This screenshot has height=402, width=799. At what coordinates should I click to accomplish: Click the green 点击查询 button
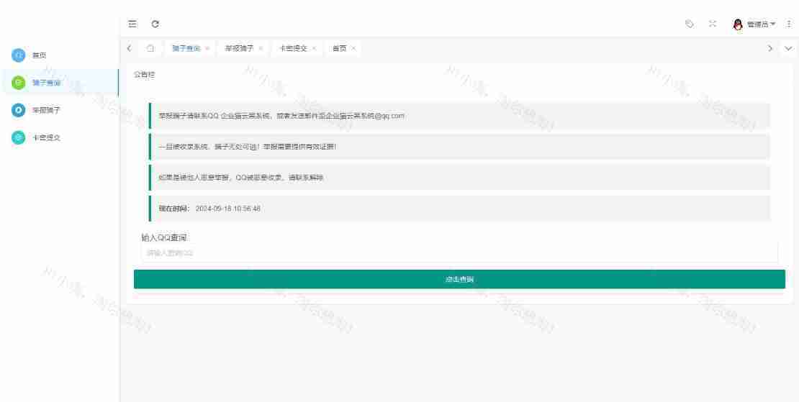459,279
